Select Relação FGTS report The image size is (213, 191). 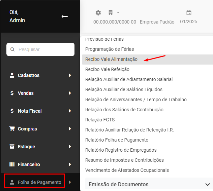click(x=100, y=120)
